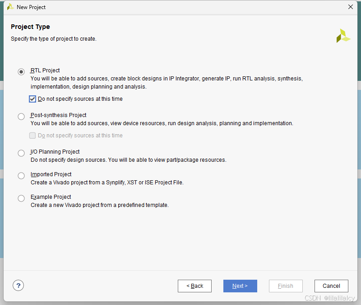This screenshot has height=305, width=361.
Task: Click the 'RTL Project' label text
Action: (45, 70)
